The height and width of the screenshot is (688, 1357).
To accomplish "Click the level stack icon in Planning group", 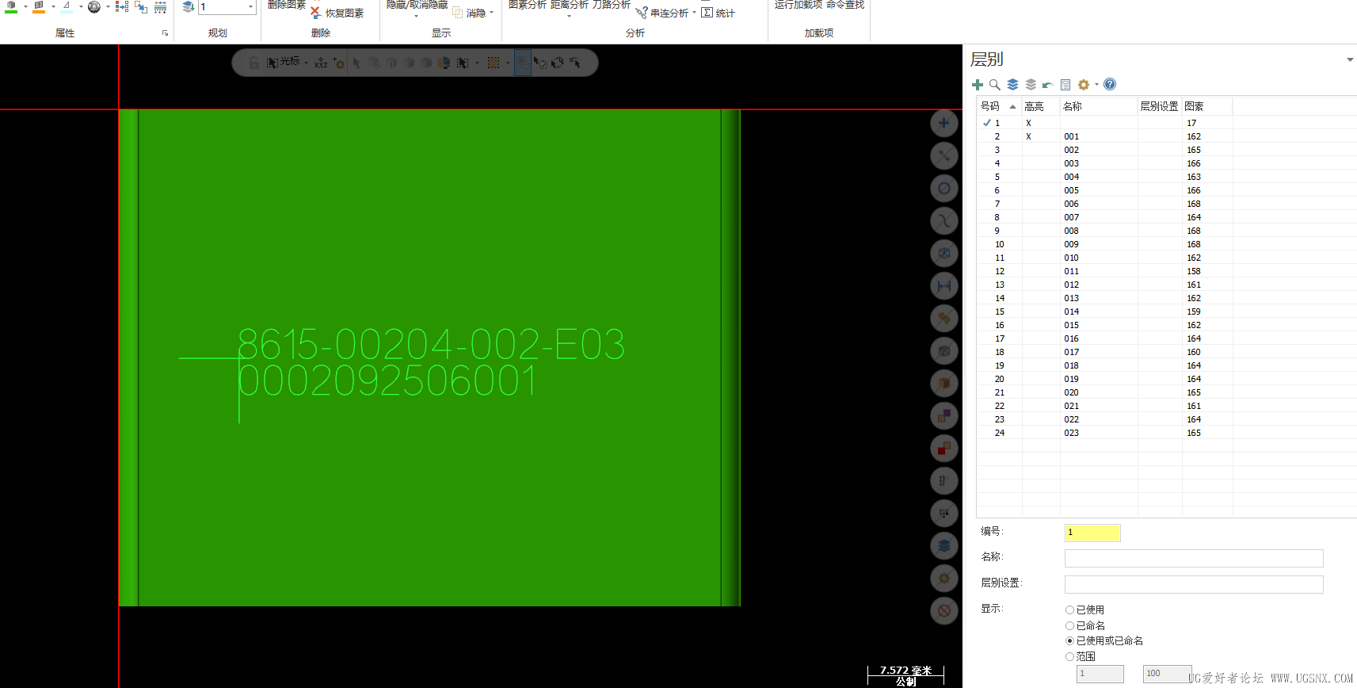I will (189, 6).
